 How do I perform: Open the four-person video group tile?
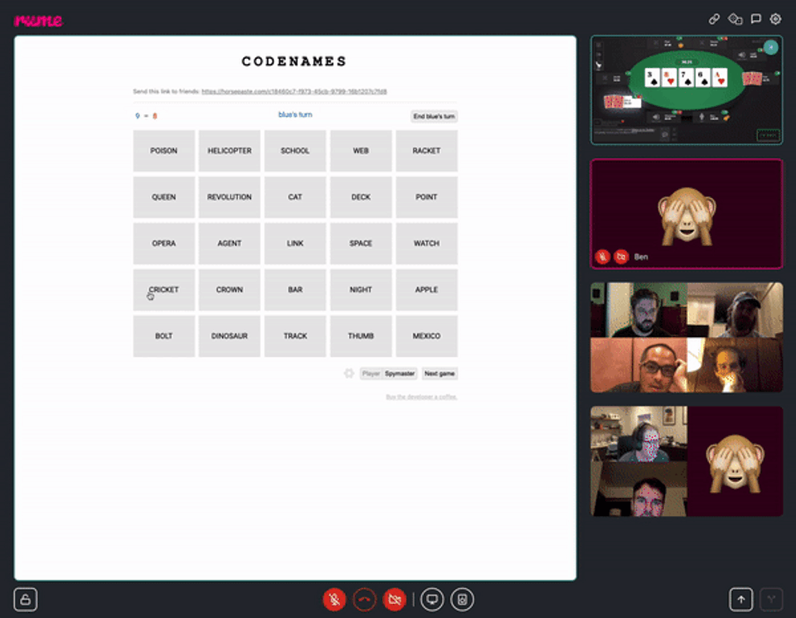[x=687, y=337]
